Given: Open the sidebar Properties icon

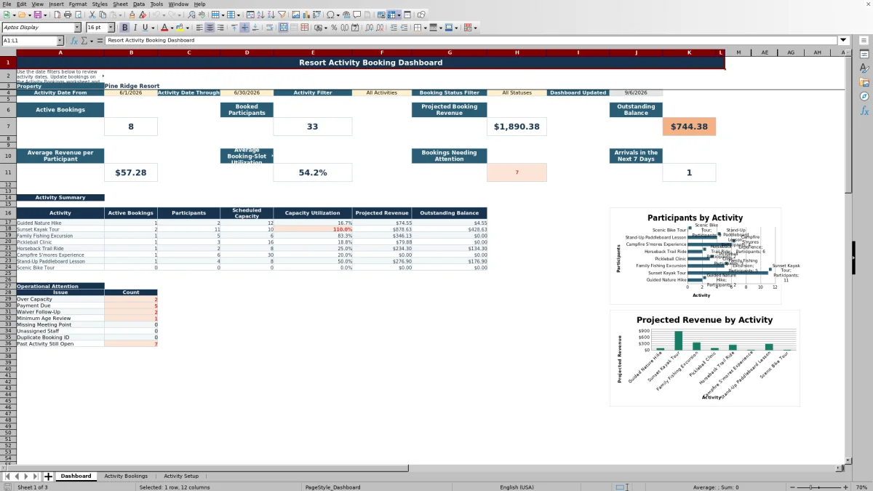Looking at the screenshot, I should coord(864,54).
